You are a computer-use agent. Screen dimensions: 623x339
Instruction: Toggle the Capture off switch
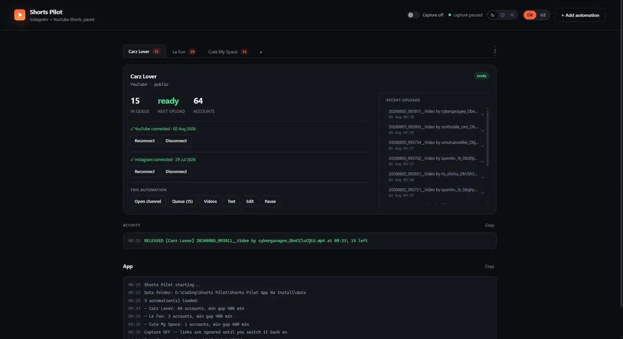(413, 15)
